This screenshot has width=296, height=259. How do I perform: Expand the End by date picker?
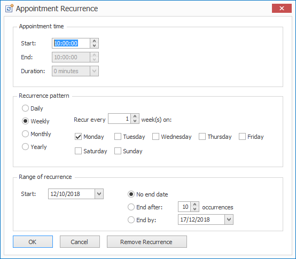click(229, 219)
